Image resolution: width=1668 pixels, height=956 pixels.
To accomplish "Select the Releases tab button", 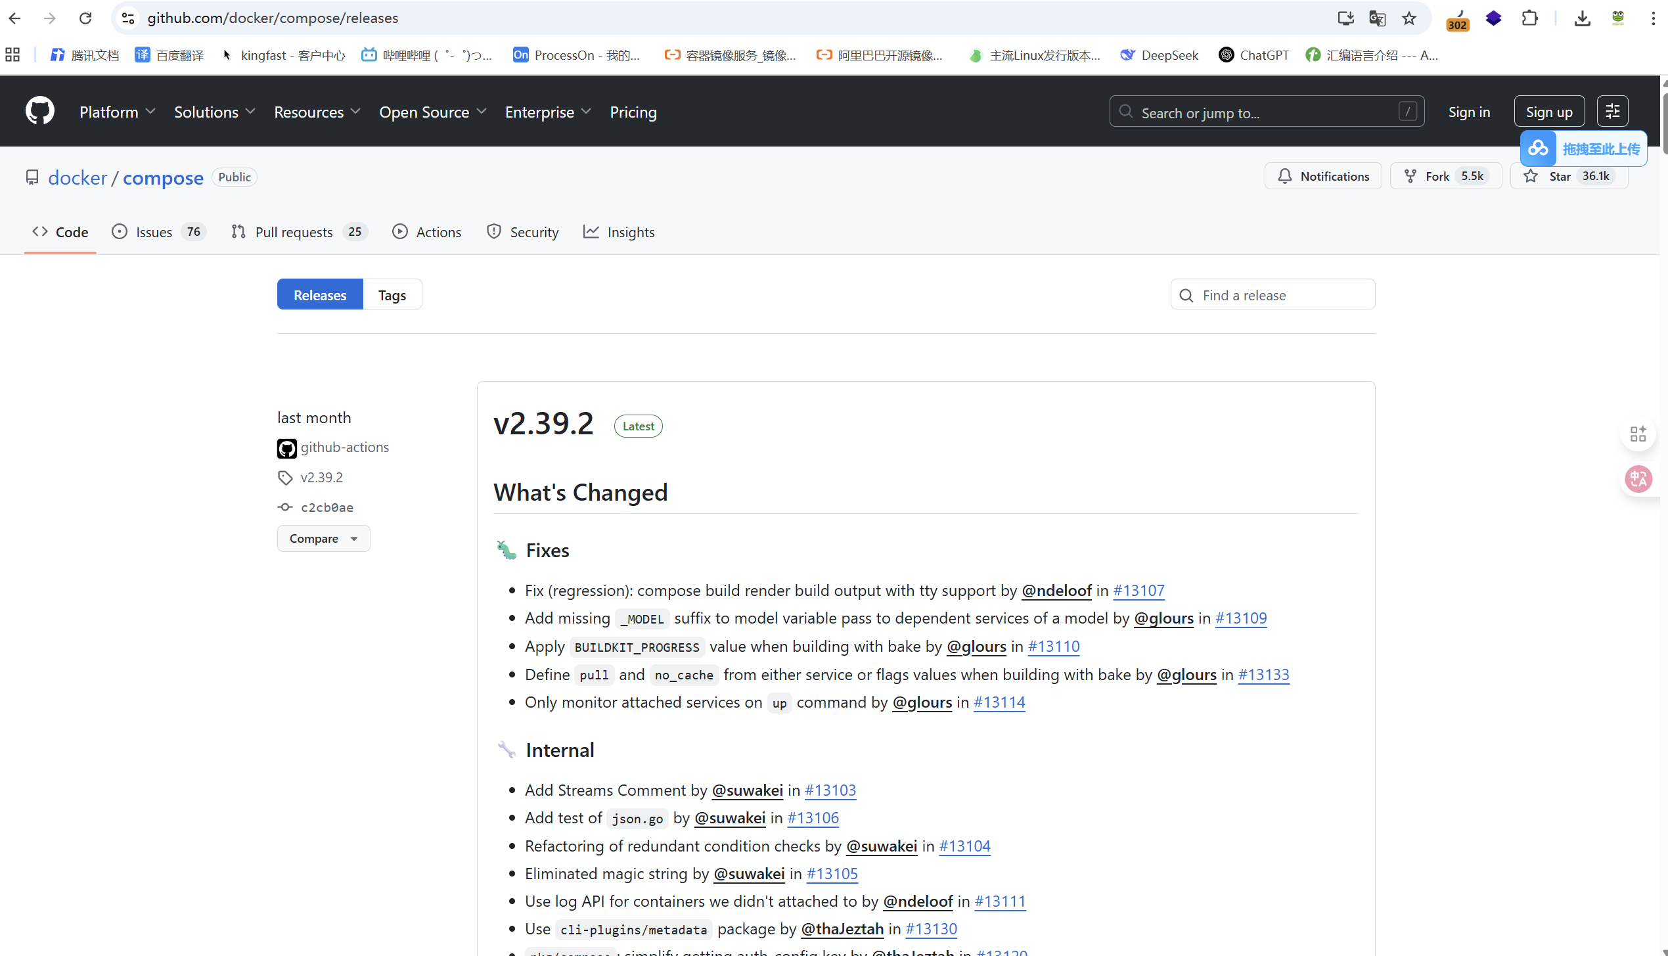I will [x=320, y=295].
